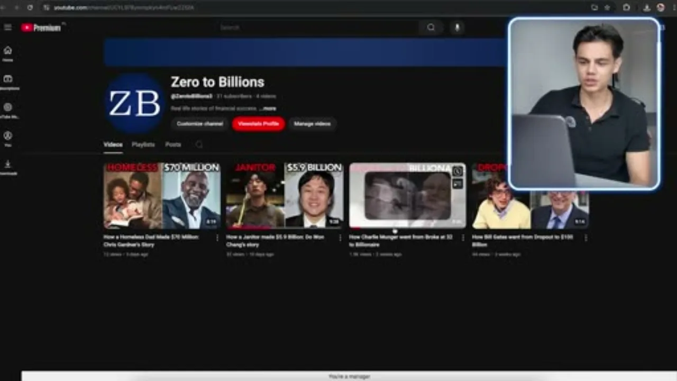Go to Home in the sidebar

pyautogui.click(x=8, y=54)
